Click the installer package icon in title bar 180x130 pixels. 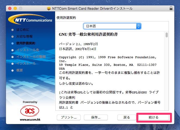[49, 8]
